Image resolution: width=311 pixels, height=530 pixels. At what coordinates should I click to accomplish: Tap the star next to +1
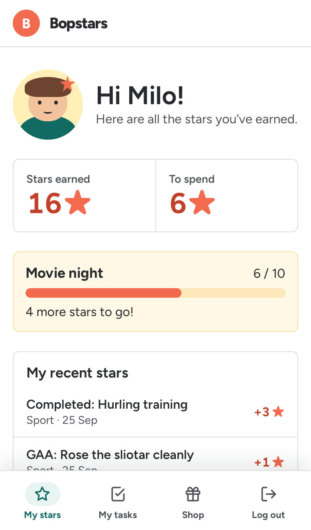[278, 462]
